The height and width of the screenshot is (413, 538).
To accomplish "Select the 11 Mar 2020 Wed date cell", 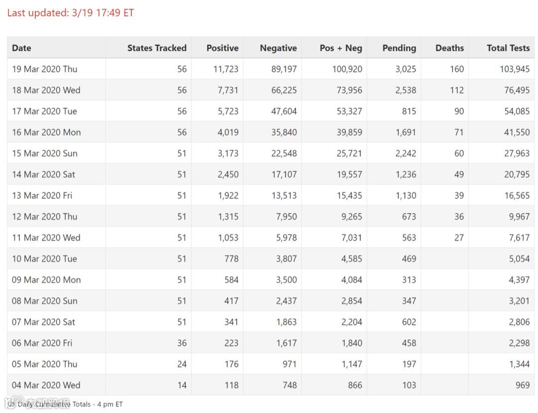I will (x=46, y=238).
